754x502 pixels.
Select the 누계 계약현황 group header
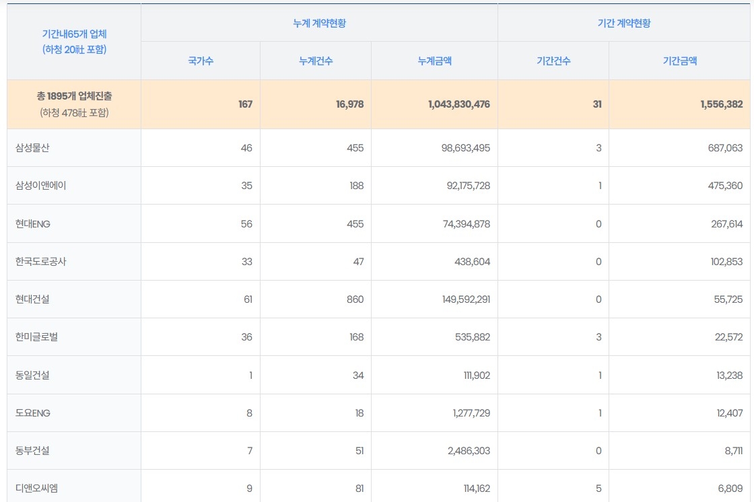(319, 23)
